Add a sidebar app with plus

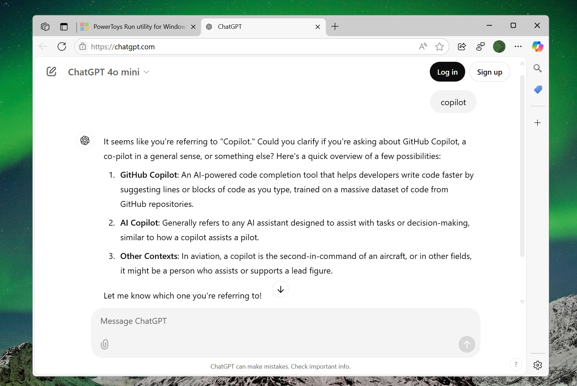click(x=537, y=123)
